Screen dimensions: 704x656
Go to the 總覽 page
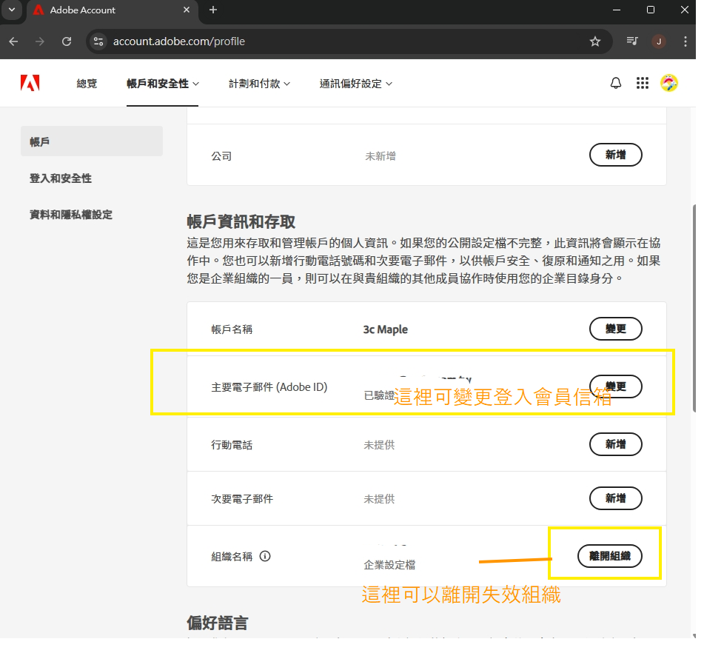[x=87, y=84]
